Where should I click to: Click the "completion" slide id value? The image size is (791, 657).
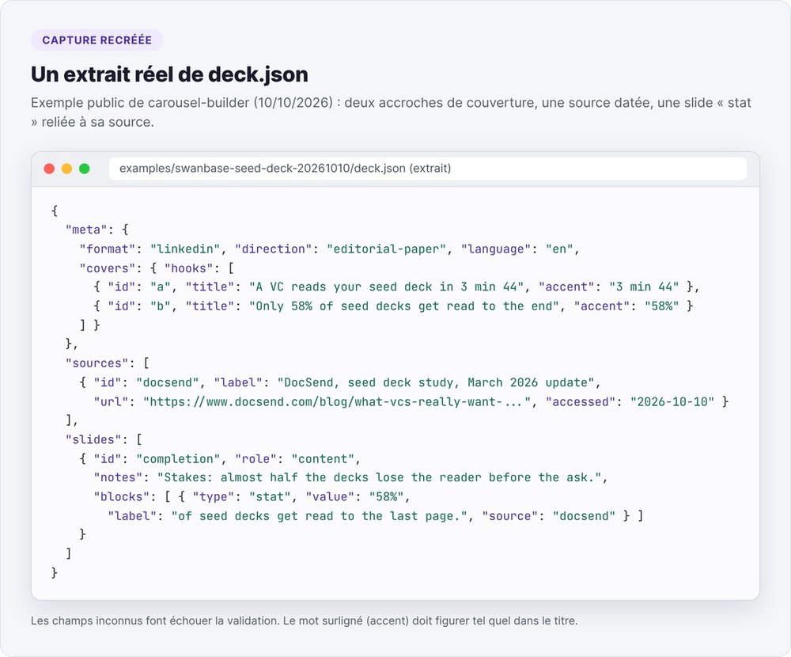(x=178, y=458)
